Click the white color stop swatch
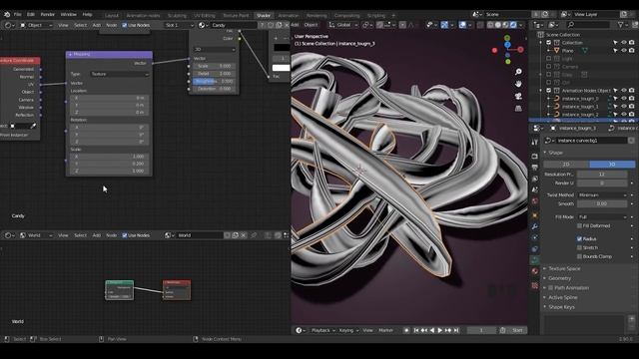 [x=281, y=68]
